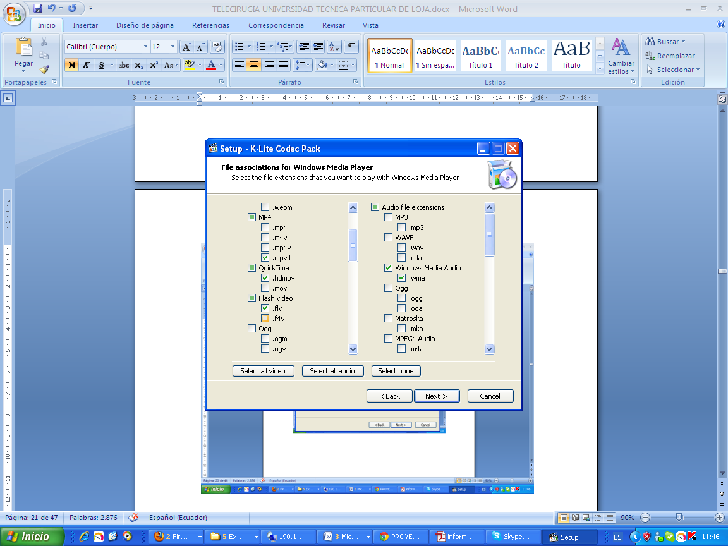The width and height of the screenshot is (728, 546).
Task: Redo action in quick access toolbar
Action: pyautogui.click(x=72, y=8)
